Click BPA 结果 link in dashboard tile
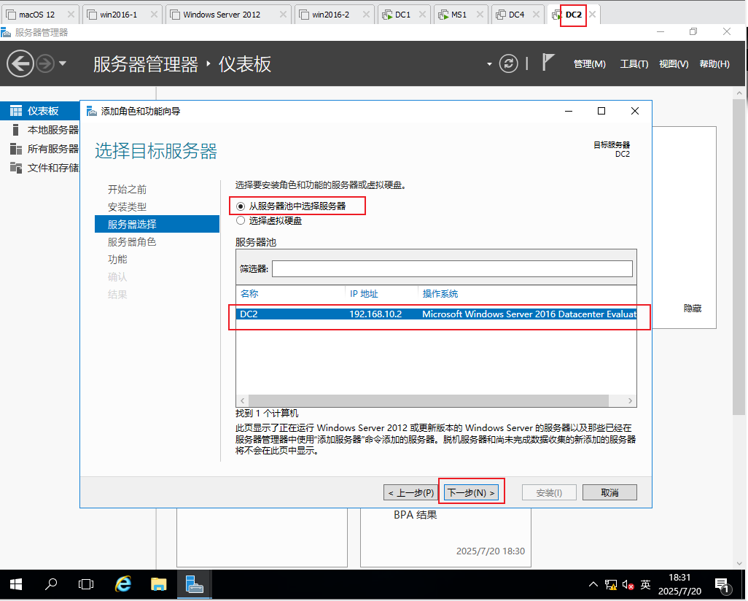748x601 pixels. [415, 515]
